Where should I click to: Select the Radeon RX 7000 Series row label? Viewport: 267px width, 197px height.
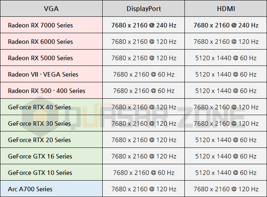[51, 25]
